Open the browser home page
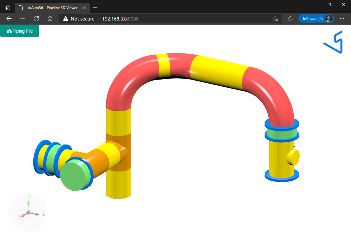 tap(50, 19)
